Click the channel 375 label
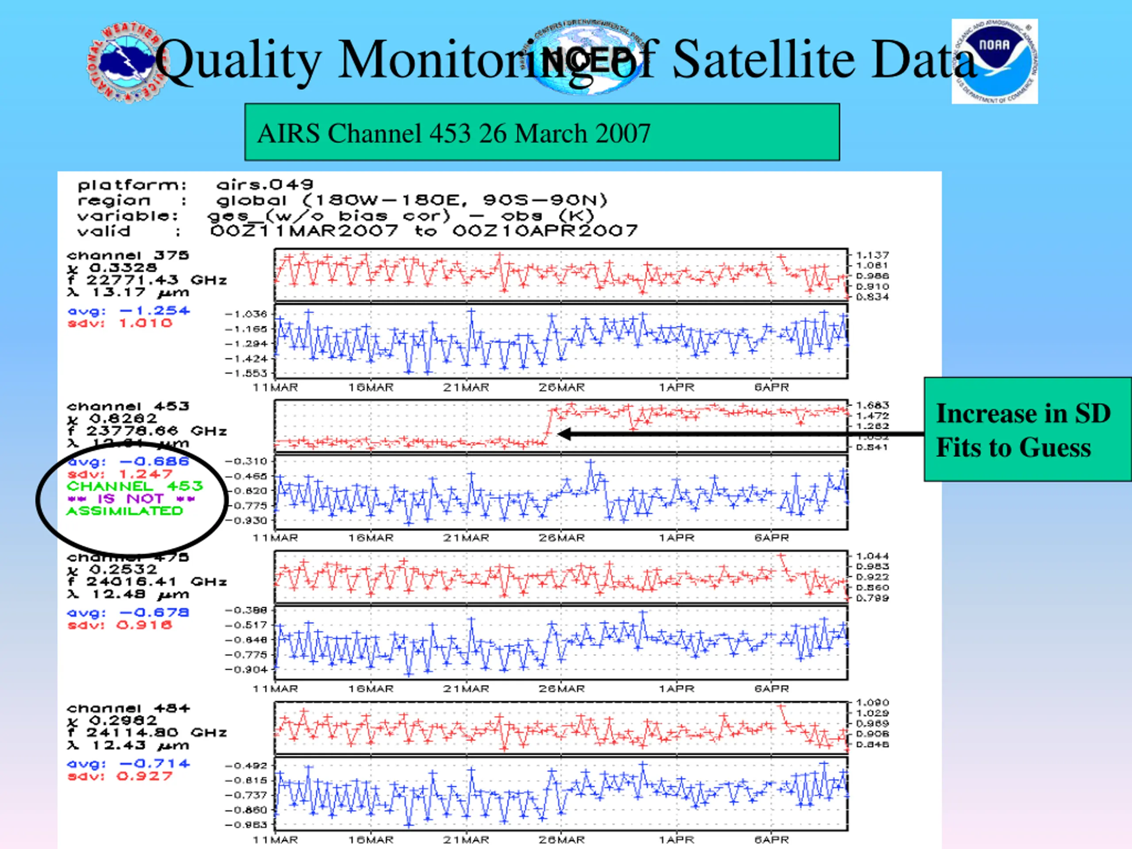 coord(128,255)
